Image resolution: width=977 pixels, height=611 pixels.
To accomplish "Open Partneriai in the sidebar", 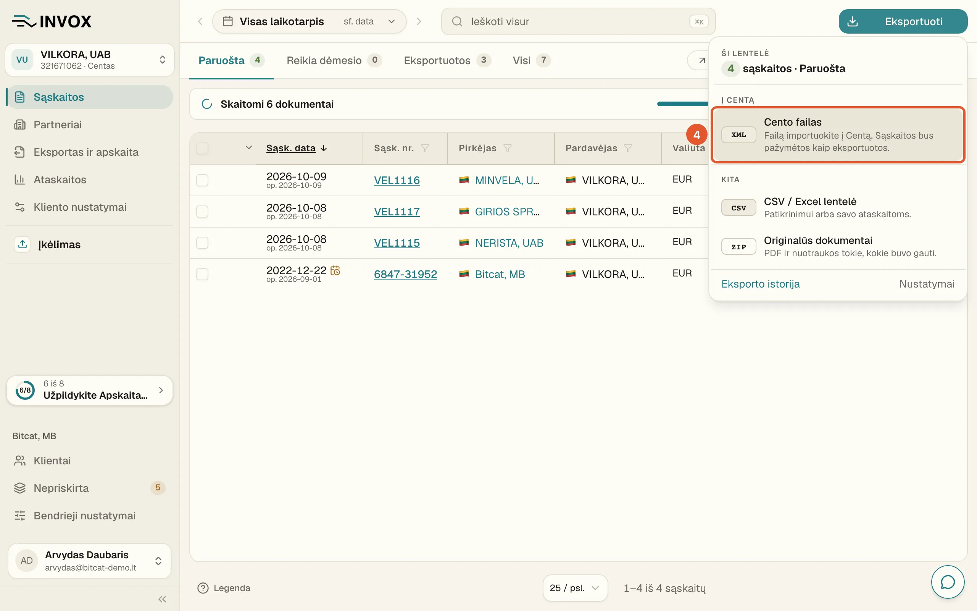I will [x=90, y=124].
